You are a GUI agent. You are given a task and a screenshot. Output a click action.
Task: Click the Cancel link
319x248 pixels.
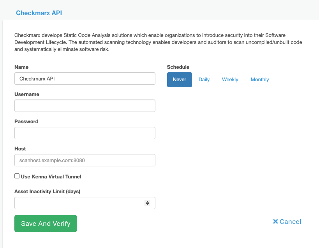click(x=290, y=221)
